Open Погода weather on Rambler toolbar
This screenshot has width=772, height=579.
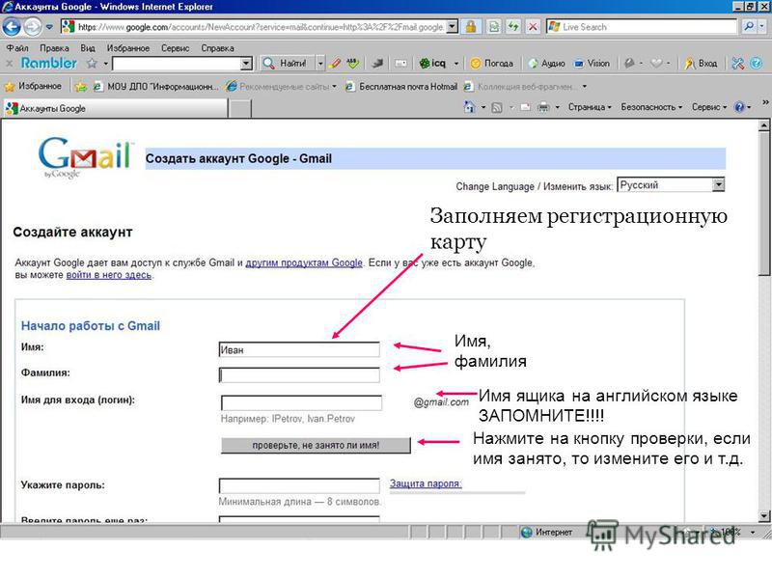coord(492,64)
